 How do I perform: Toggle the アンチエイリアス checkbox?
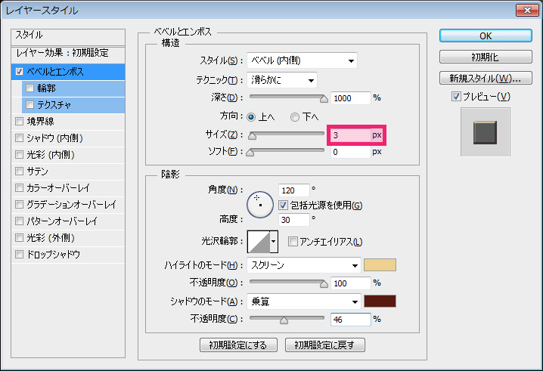(x=293, y=242)
